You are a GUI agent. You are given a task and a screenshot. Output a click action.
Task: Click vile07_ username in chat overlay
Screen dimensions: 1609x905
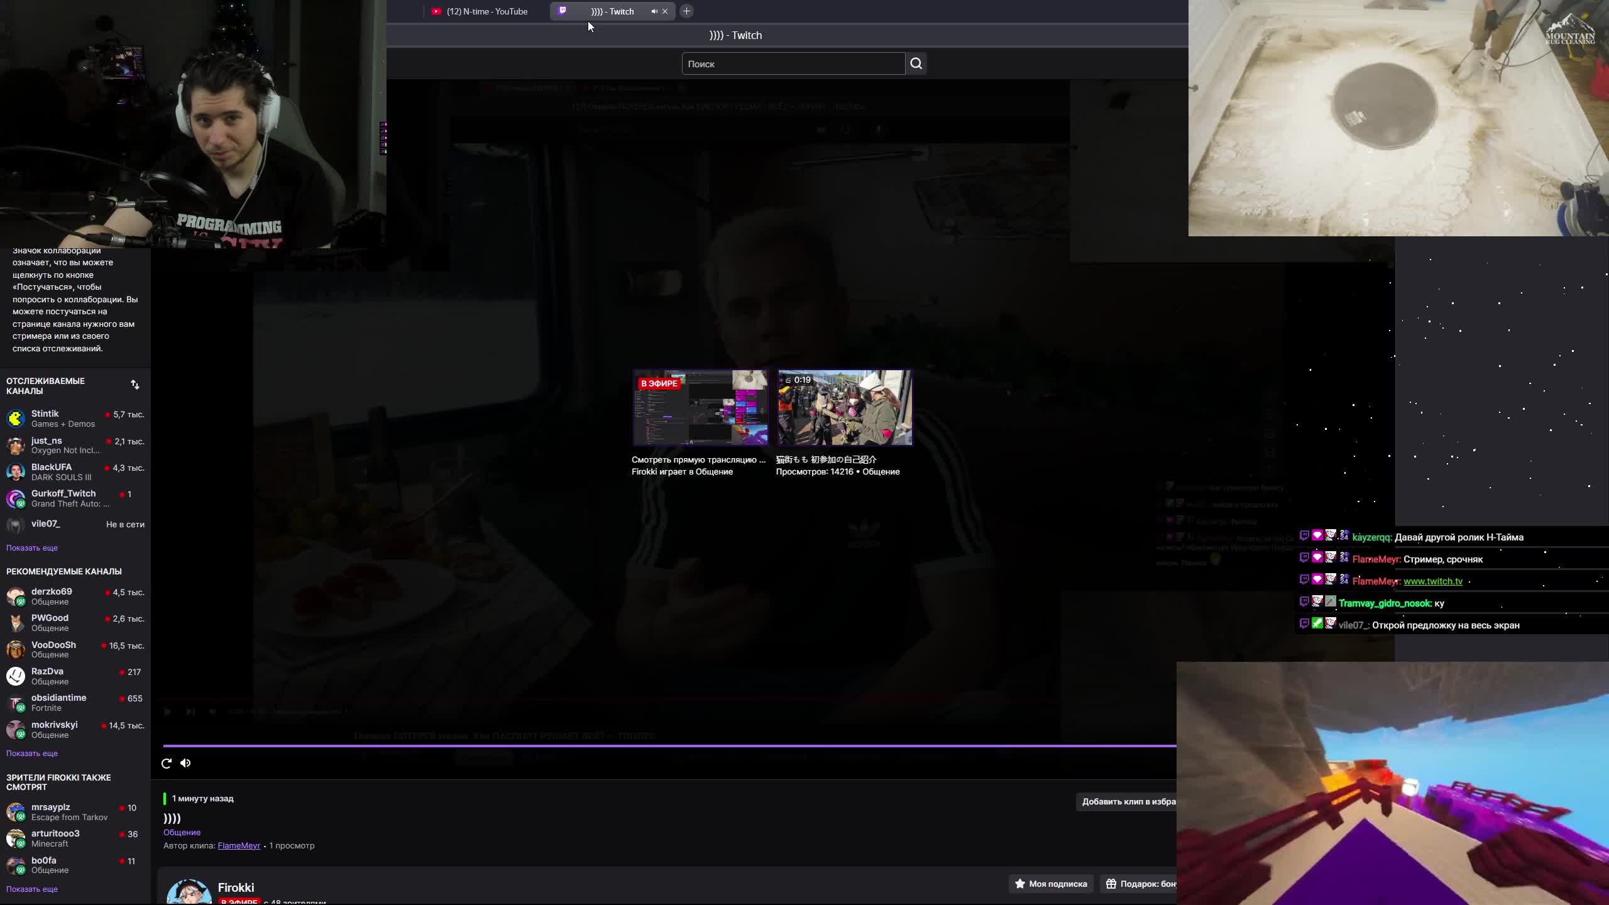click(1354, 625)
